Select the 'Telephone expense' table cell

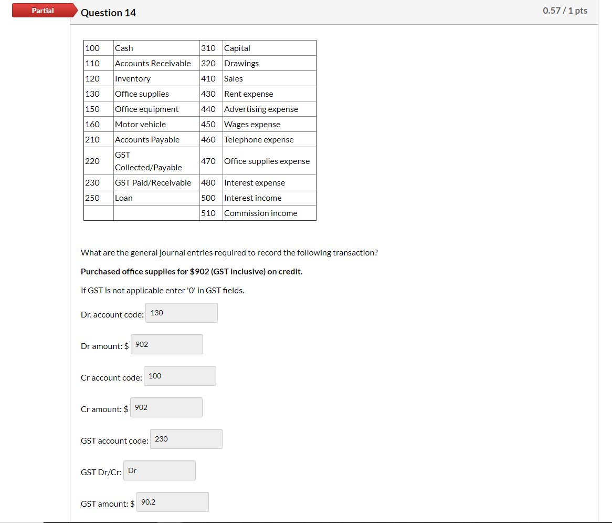pos(269,139)
